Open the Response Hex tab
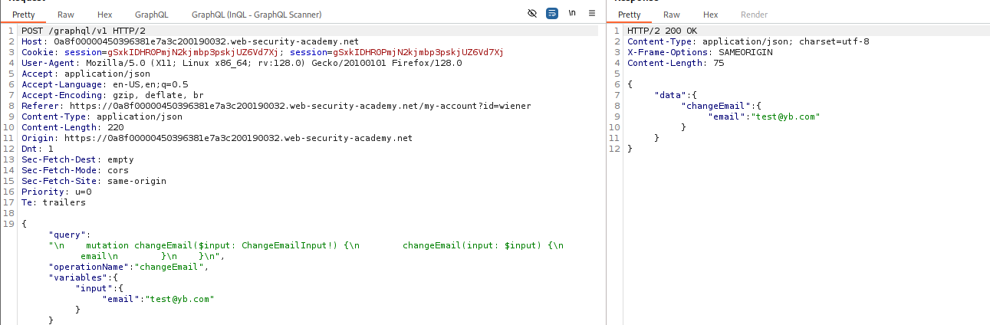Image resolution: width=990 pixels, height=325 pixels. [711, 15]
